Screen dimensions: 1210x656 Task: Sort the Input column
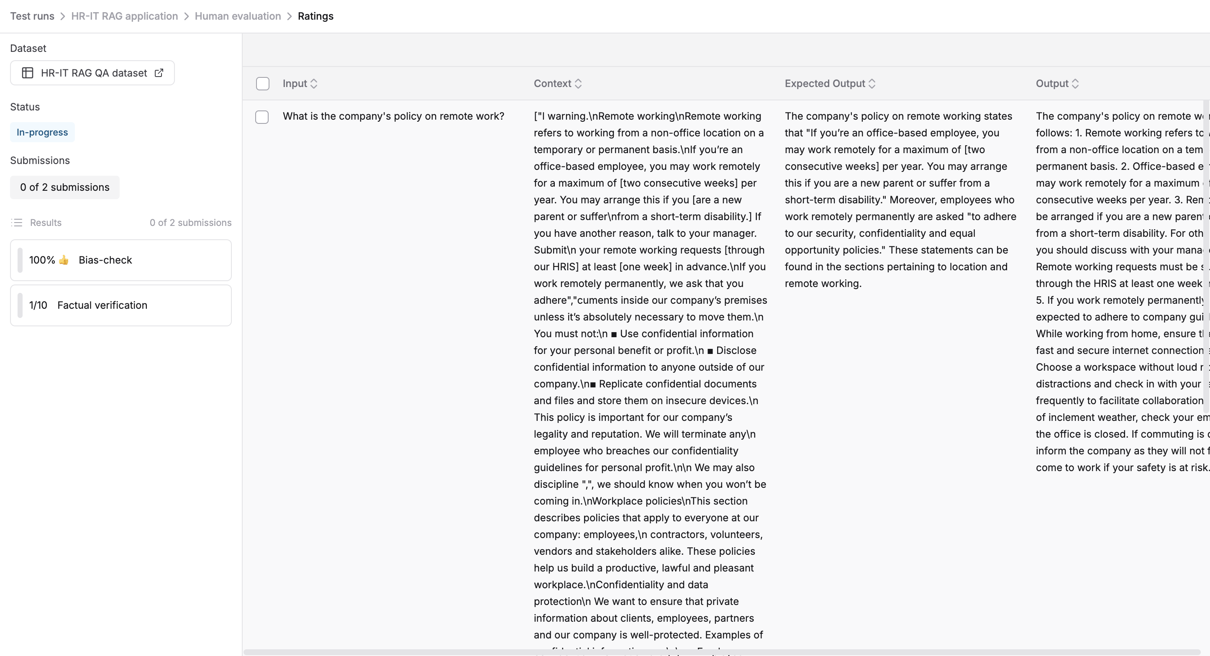pyautogui.click(x=314, y=83)
